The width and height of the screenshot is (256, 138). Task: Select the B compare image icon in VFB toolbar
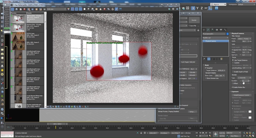[36, 9]
